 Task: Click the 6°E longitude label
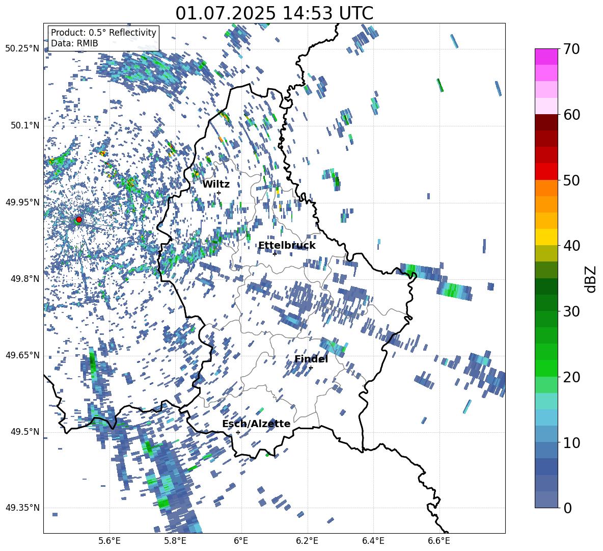pos(241,541)
